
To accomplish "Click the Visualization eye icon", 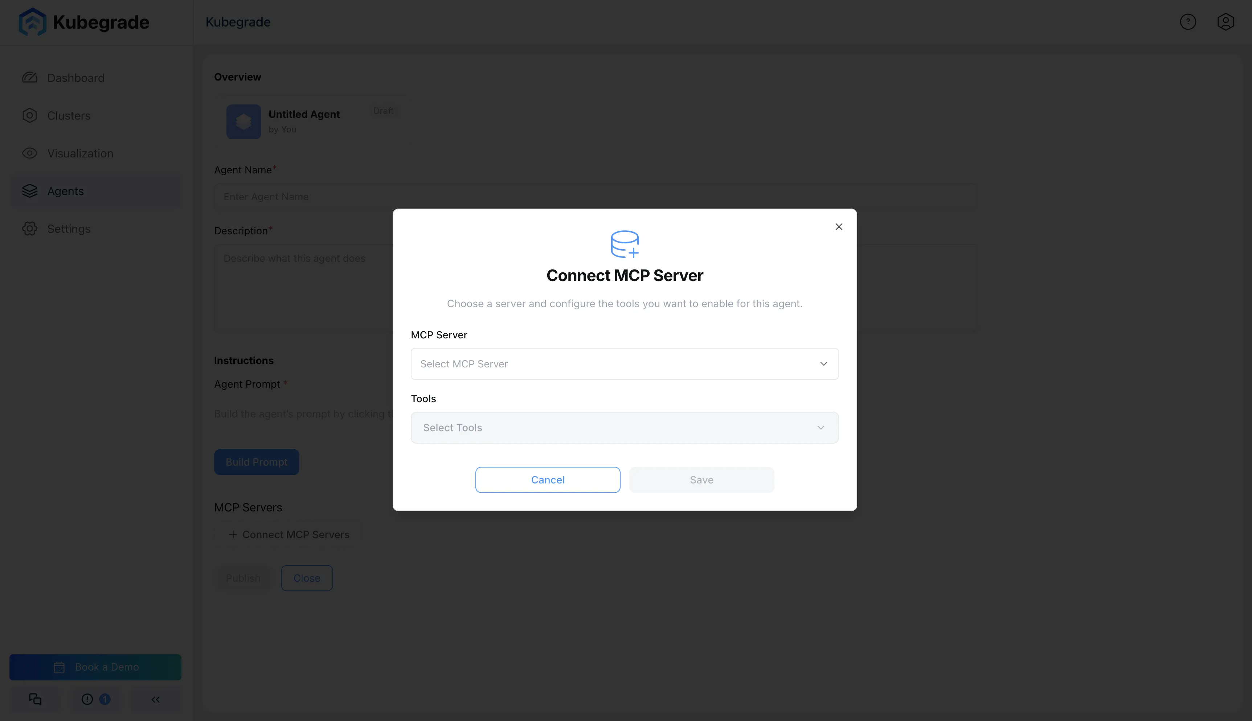I will click(x=30, y=153).
